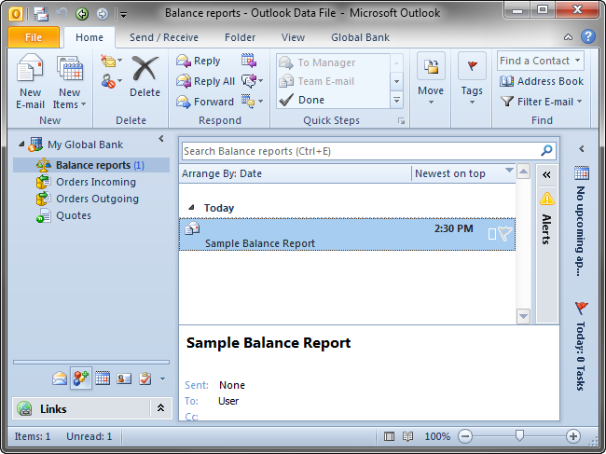Viewport: 606px width, 454px height.
Task: Toggle the category box on Sample Balance Report
Action: [x=492, y=234]
